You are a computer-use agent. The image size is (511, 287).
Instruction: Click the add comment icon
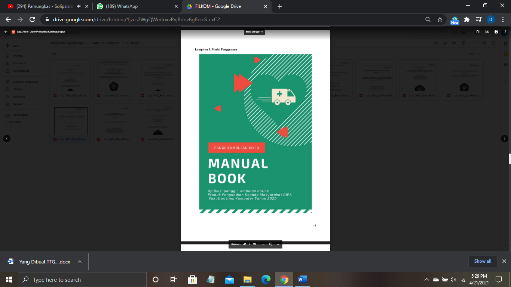487,32
